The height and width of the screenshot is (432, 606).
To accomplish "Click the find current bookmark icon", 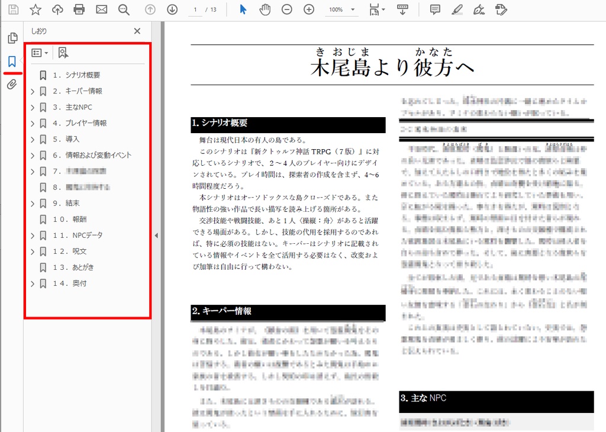I will (x=63, y=53).
